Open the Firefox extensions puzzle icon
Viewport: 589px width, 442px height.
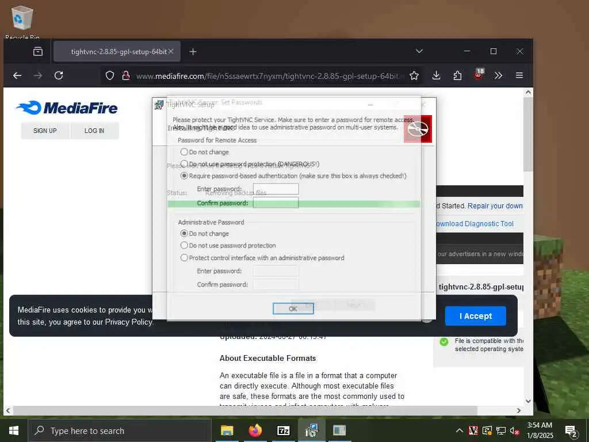[457, 75]
